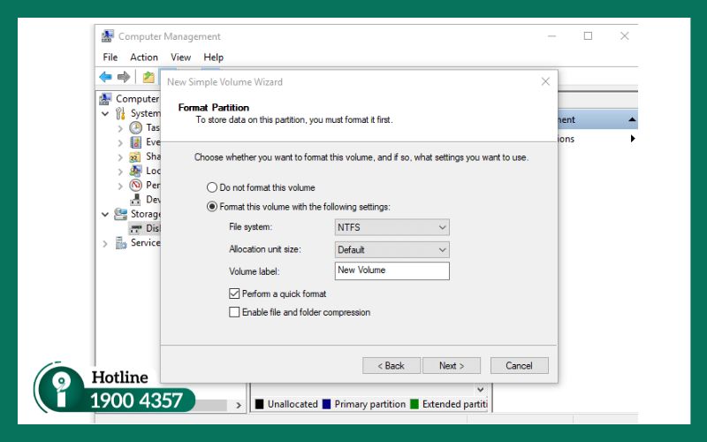Image resolution: width=707 pixels, height=442 pixels.
Task: Click the Volume label text field
Action: [x=392, y=271]
